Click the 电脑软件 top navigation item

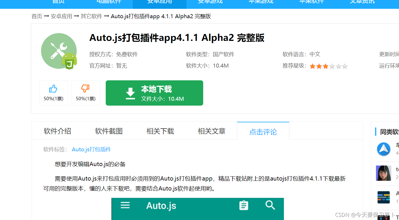(x=109, y=2)
